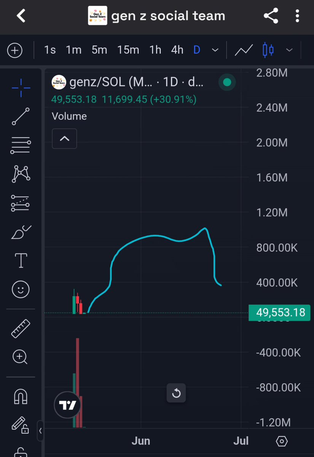Click the +30.91% change value
This screenshot has height=457, width=314.
click(x=174, y=100)
